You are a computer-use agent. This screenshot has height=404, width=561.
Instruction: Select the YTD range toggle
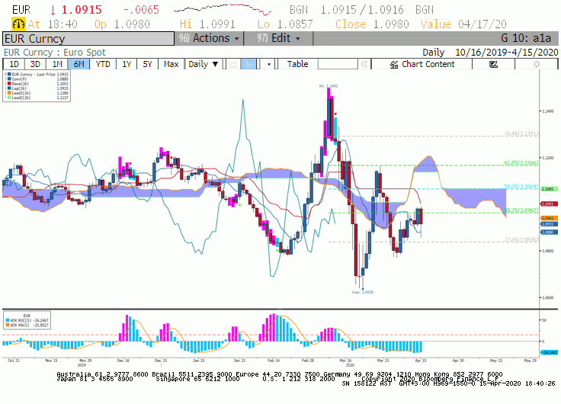click(x=103, y=64)
